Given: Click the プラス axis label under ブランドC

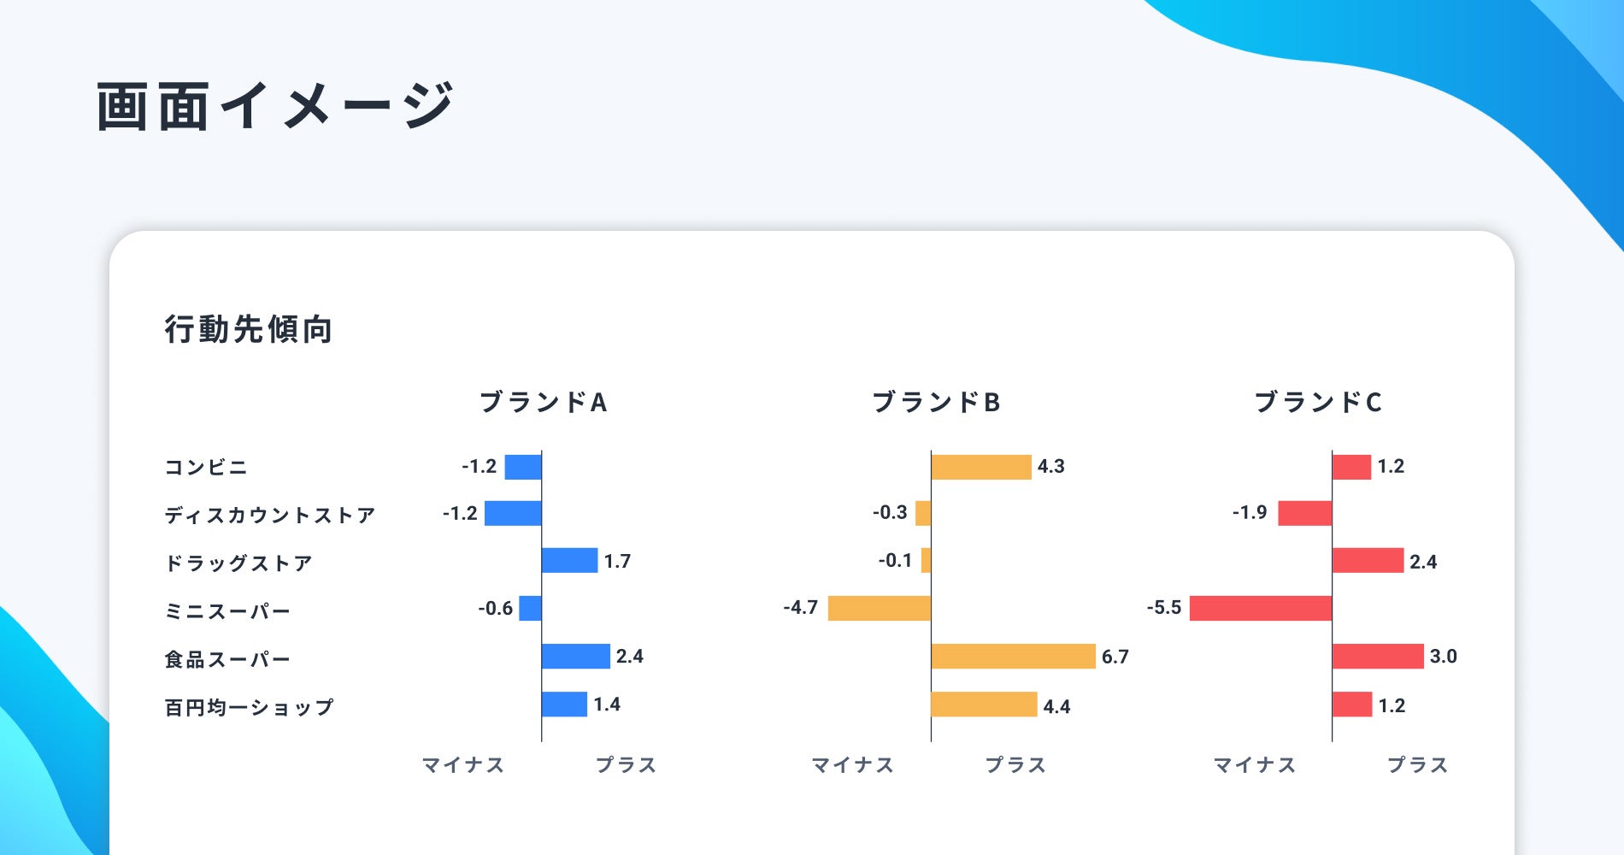Looking at the screenshot, I should click(1417, 764).
